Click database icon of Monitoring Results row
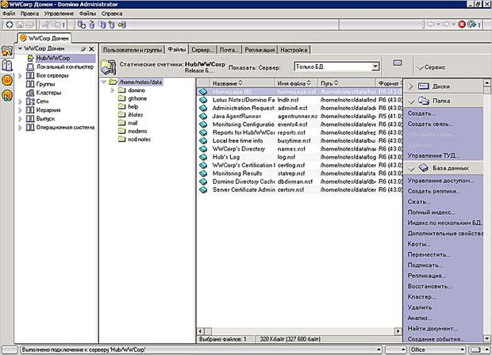Image resolution: width=492 pixels, height=355 pixels. tap(203, 174)
